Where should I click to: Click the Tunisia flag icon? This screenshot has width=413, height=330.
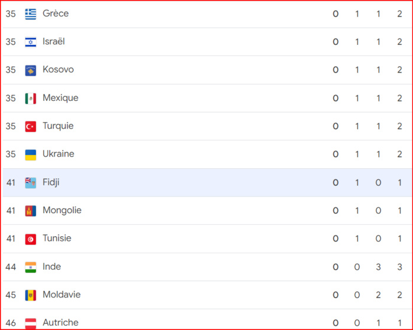pos(31,239)
